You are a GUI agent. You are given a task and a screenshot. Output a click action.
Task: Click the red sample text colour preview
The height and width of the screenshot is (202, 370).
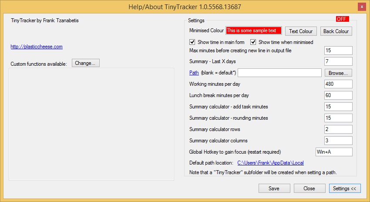(x=254, y=30)
